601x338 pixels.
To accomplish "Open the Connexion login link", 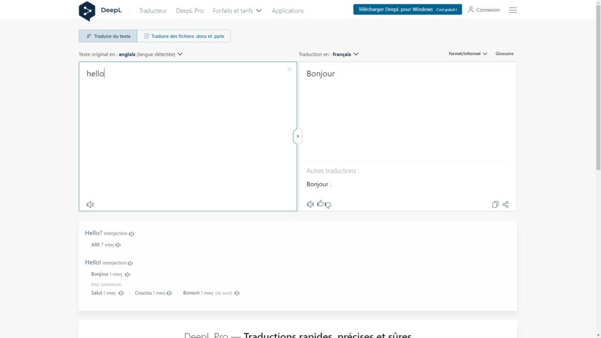I will pyautogui.click(x=484, y=10).
